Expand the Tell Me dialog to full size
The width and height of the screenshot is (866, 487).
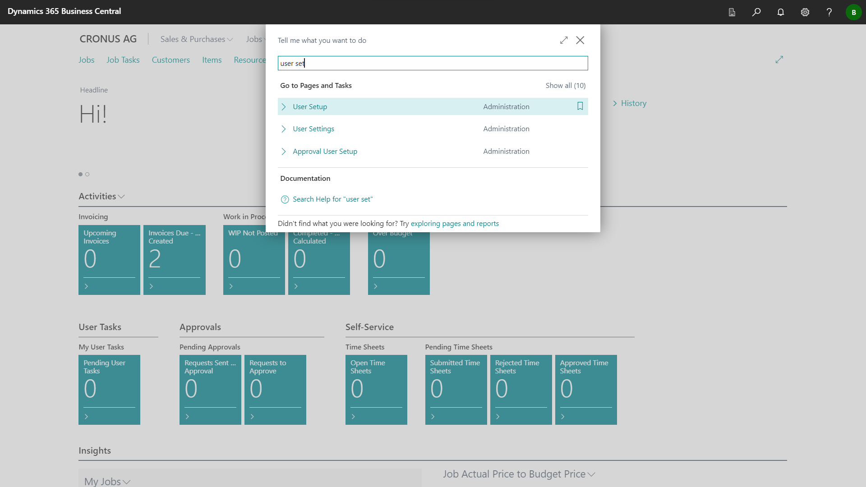(x=564, y=40)
